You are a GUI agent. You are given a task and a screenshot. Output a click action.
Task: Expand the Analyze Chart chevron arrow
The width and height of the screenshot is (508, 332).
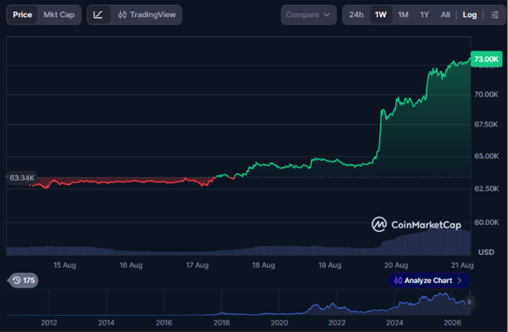[x=459, y=280]
